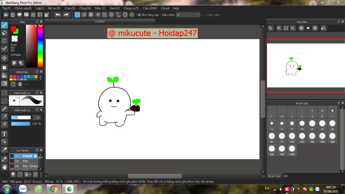345x194 pixels.
Task: Click the cloud brush download icon
Action: (13, 174)
